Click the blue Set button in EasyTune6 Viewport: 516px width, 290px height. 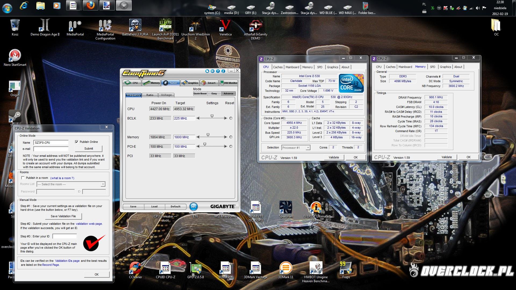coord(193,206)
